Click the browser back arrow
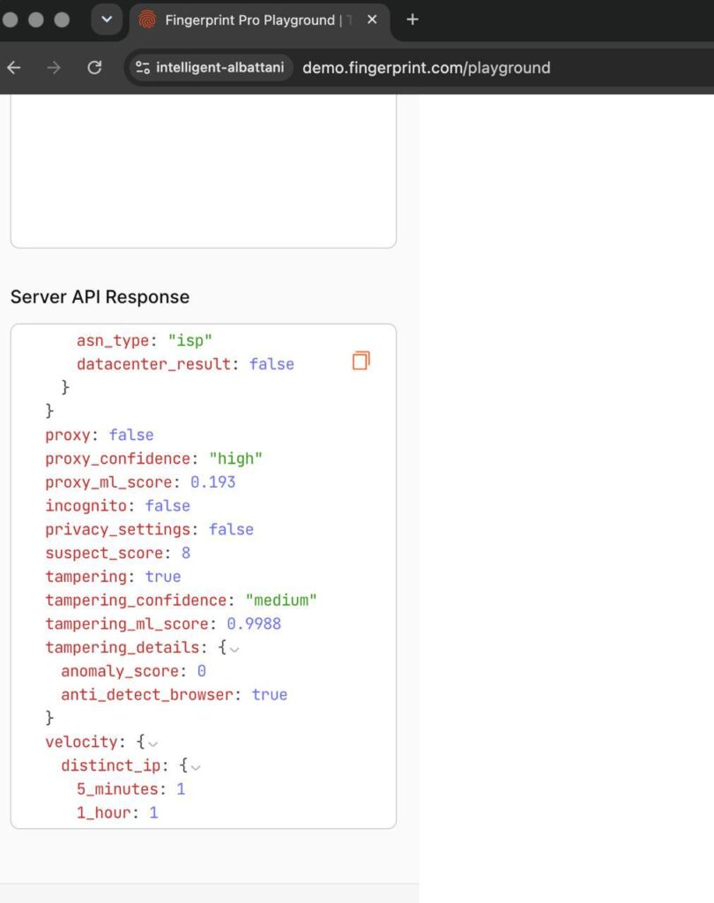Viewport: 714px width, 903px height. pyautogui.click(x=14, y=68)
